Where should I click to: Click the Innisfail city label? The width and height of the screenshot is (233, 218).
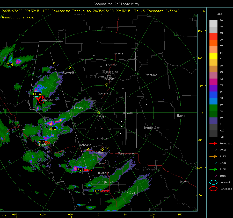point(104,94)
